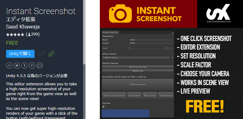The height and width of the screenshot is (119, 243).
Task: Add asset to list icon
Action: (x=51, y=54)
